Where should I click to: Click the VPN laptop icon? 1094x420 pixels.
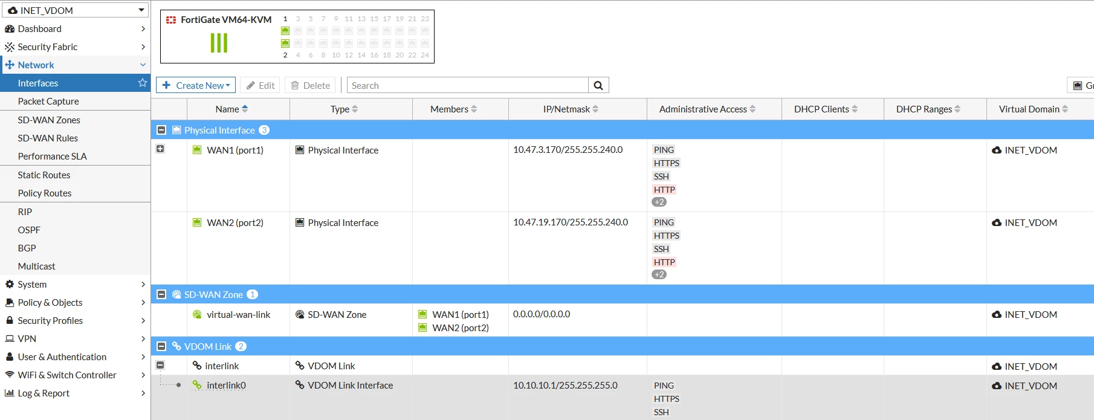pyautogui.click(x=10, y=338)
